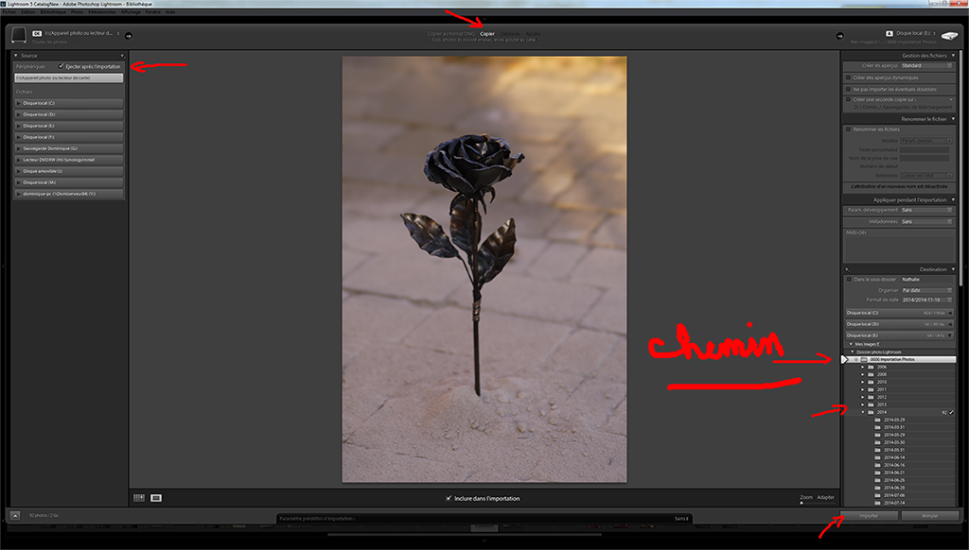
Task: Click the minimize dialog arrow at bottom-left
Action: 16,515
